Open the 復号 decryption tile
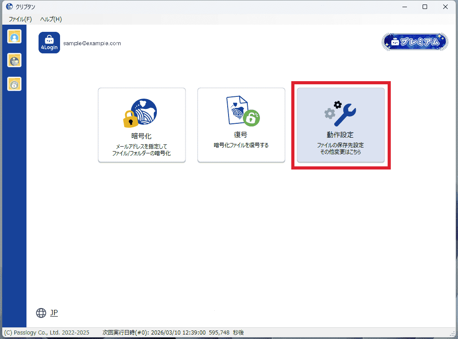 (x=241, y=125)
